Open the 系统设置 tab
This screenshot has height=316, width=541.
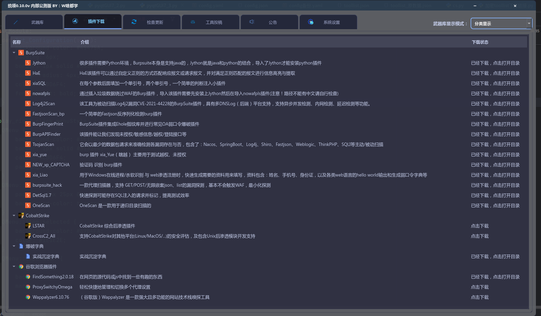(x=328, y=22)
